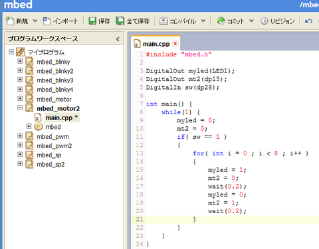Click the mbed_pwm program icon
Image resolution: width=319 pixels, height=249 pixels.
(x=29, y=136)
